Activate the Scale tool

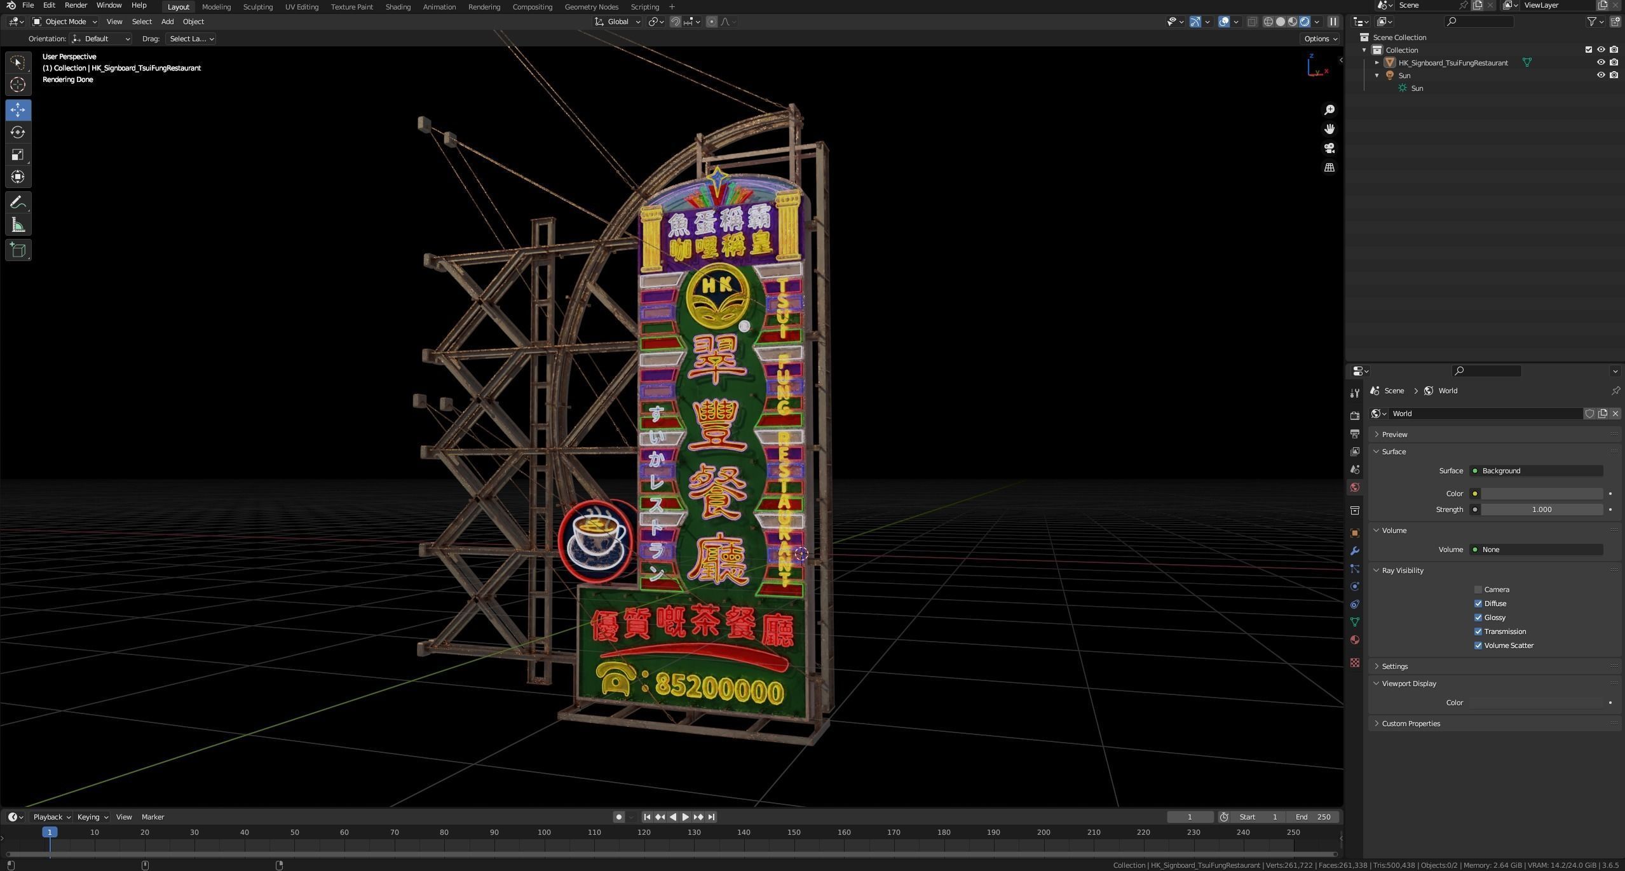[x=18, y=154]
